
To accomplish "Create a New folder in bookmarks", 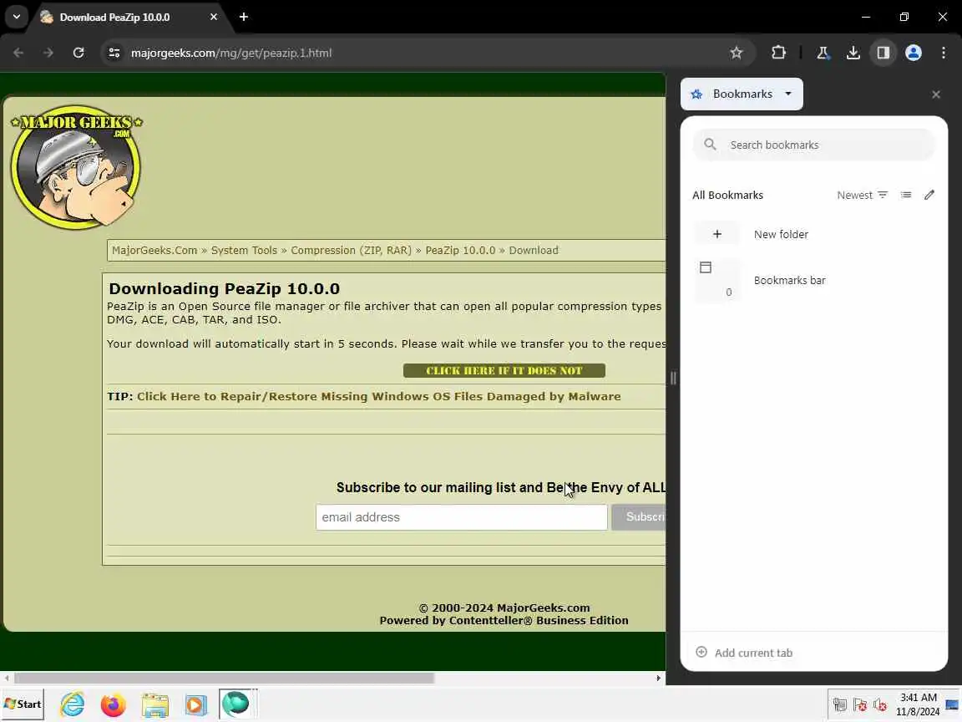I will tap(813, 234).
